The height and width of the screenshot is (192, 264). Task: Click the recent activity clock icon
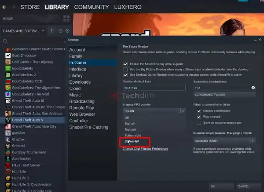click(x=60, y=31)
